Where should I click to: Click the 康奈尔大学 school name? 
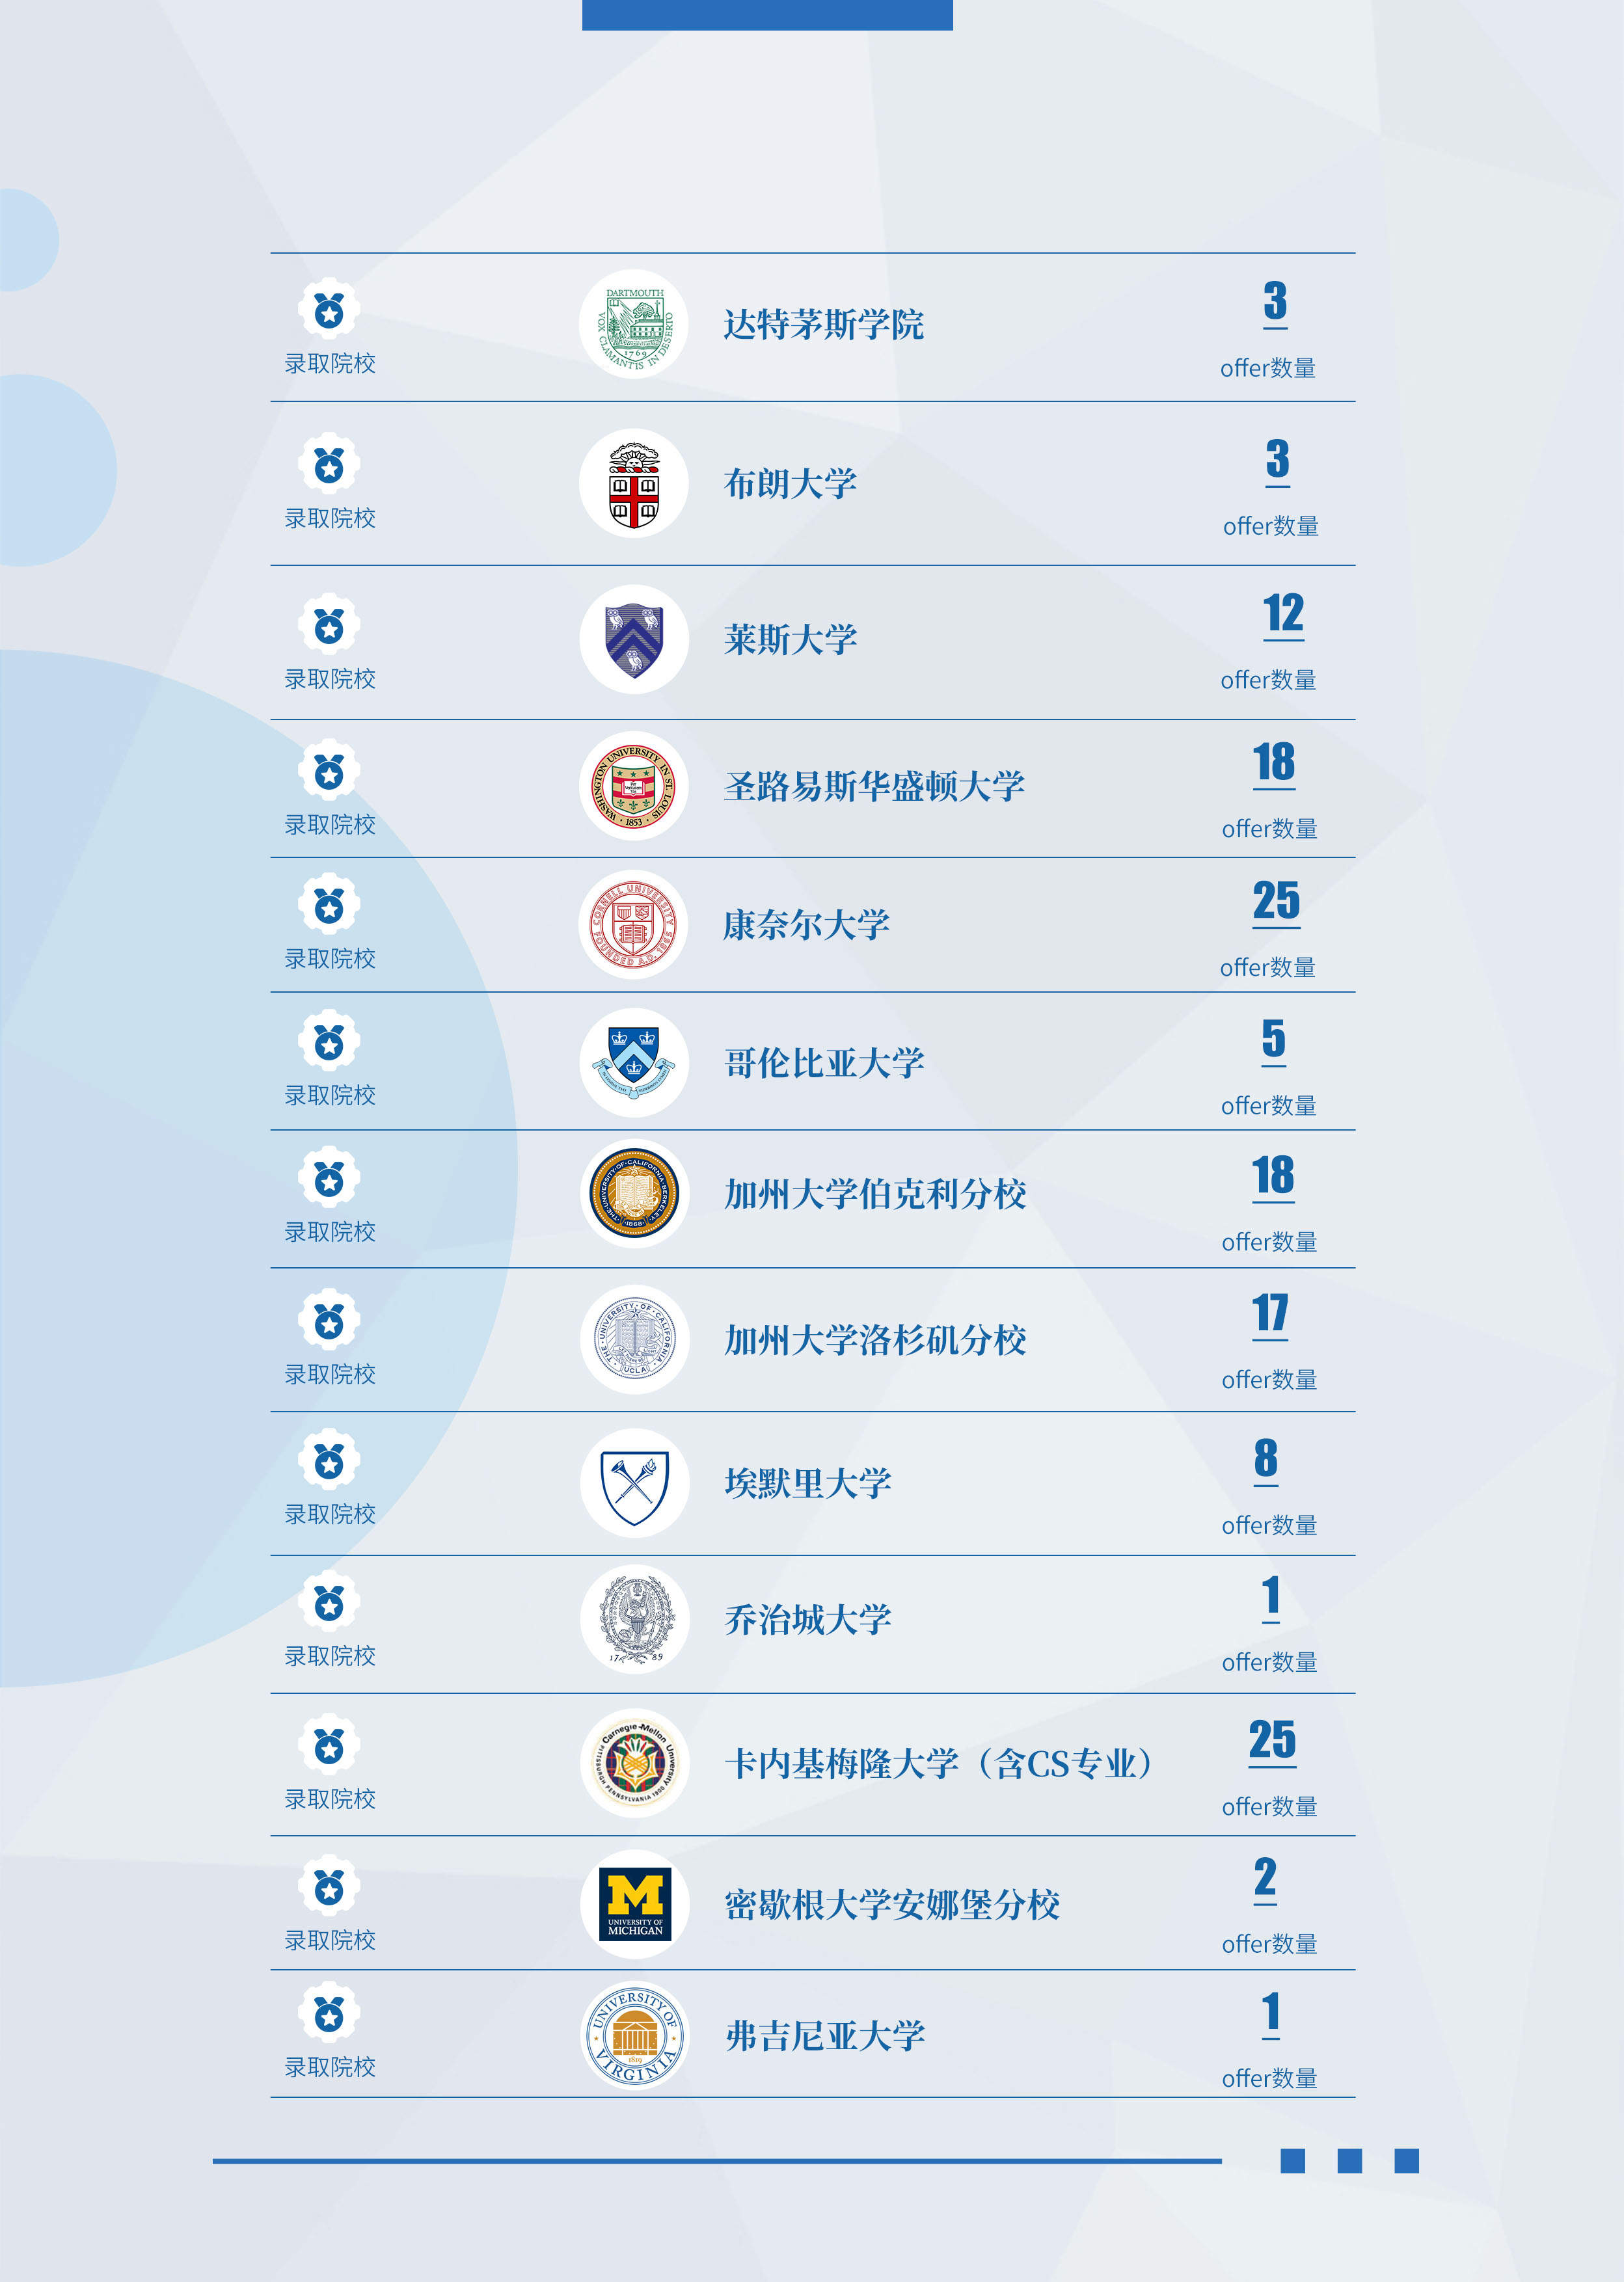point(806,924)
